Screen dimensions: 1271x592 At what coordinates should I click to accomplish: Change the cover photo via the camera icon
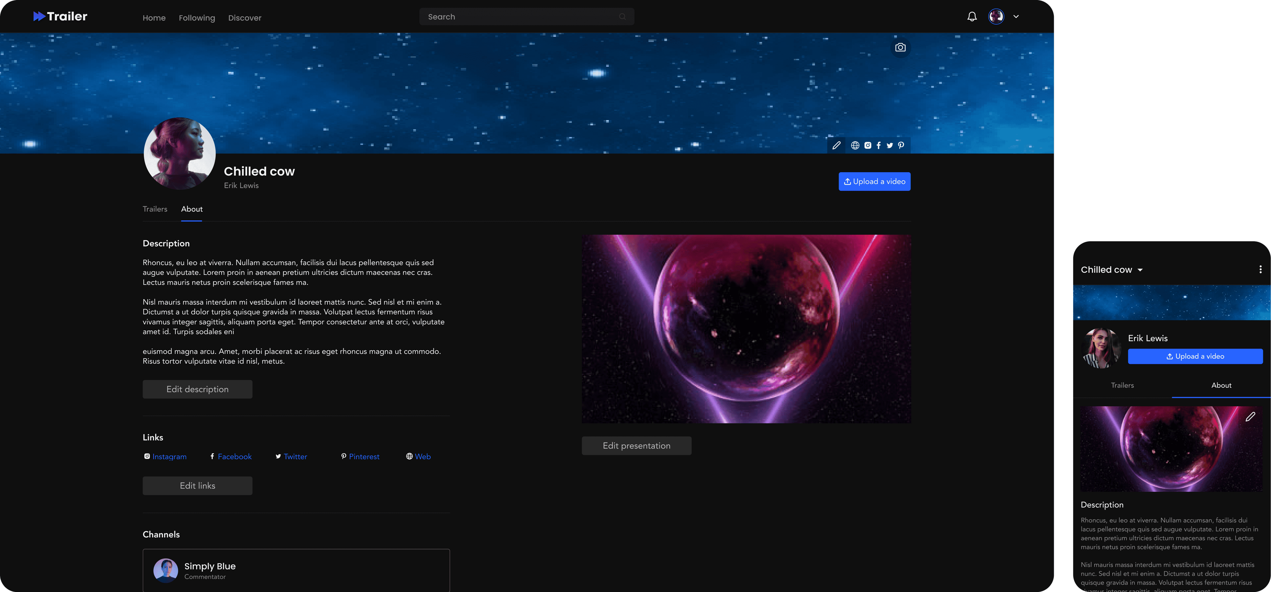click(900, 47)
